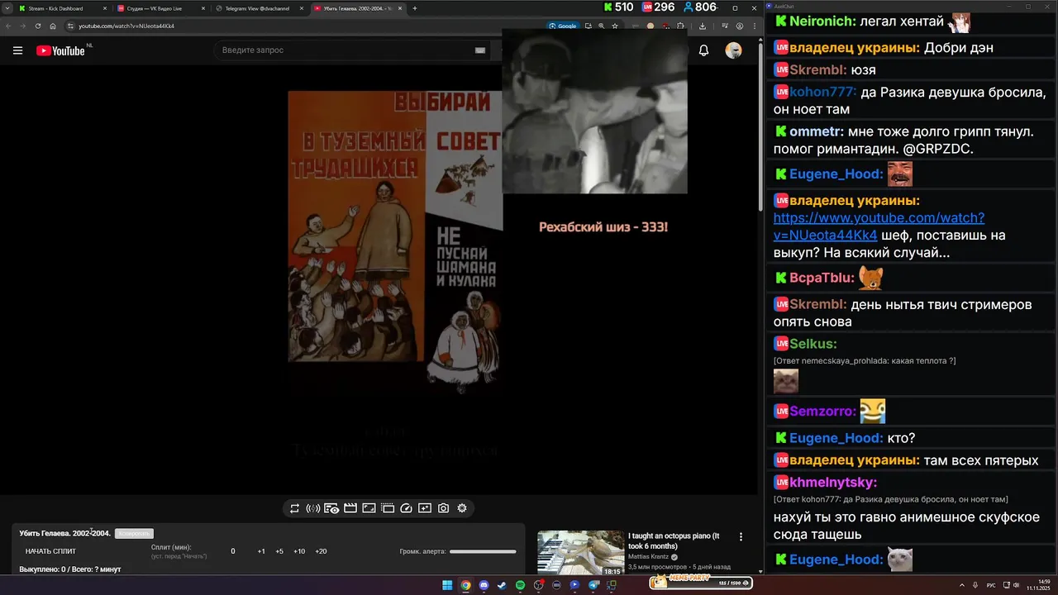
Task: Open the octopus piano video thumbnail
Action: click(x=580, y=553)
